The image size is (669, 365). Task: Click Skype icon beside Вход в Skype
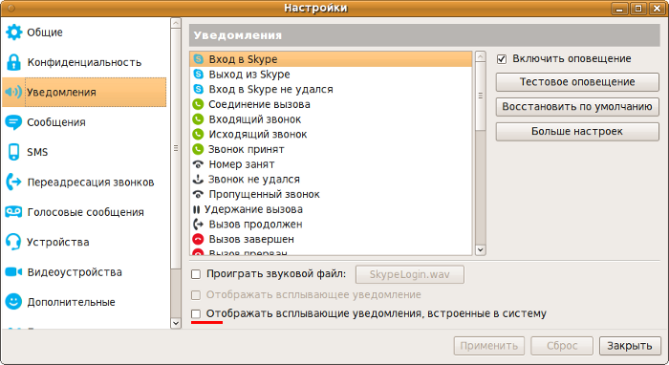coord(198,59)
